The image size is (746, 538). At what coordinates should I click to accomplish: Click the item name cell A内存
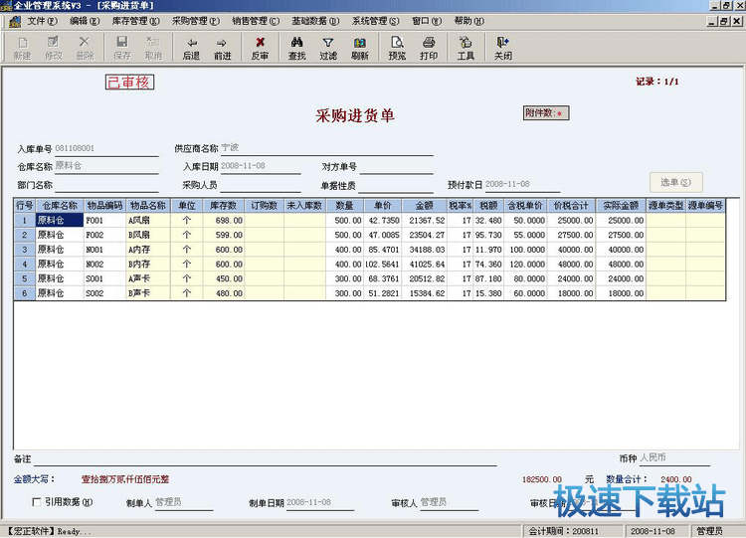[x=148, y=250]
